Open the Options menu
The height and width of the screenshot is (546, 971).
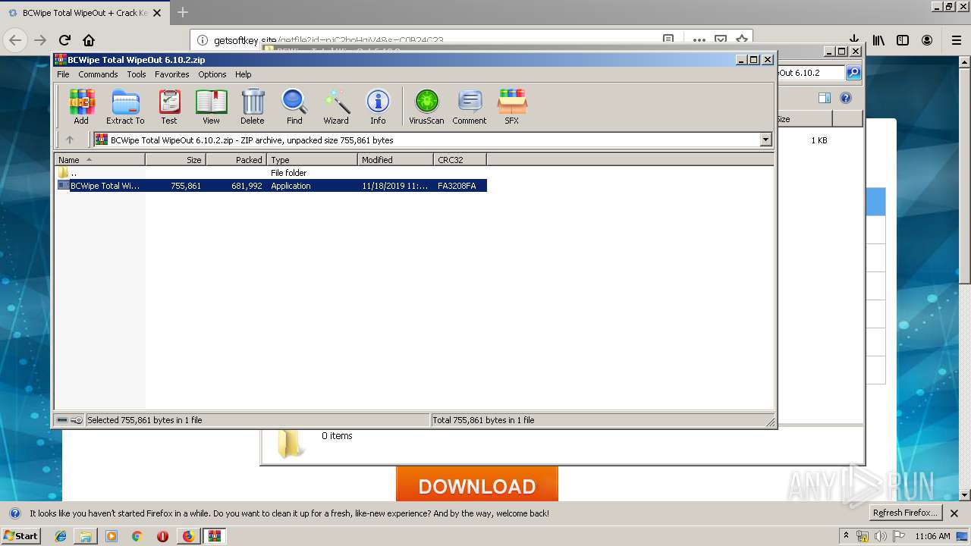tap(212, 74)
